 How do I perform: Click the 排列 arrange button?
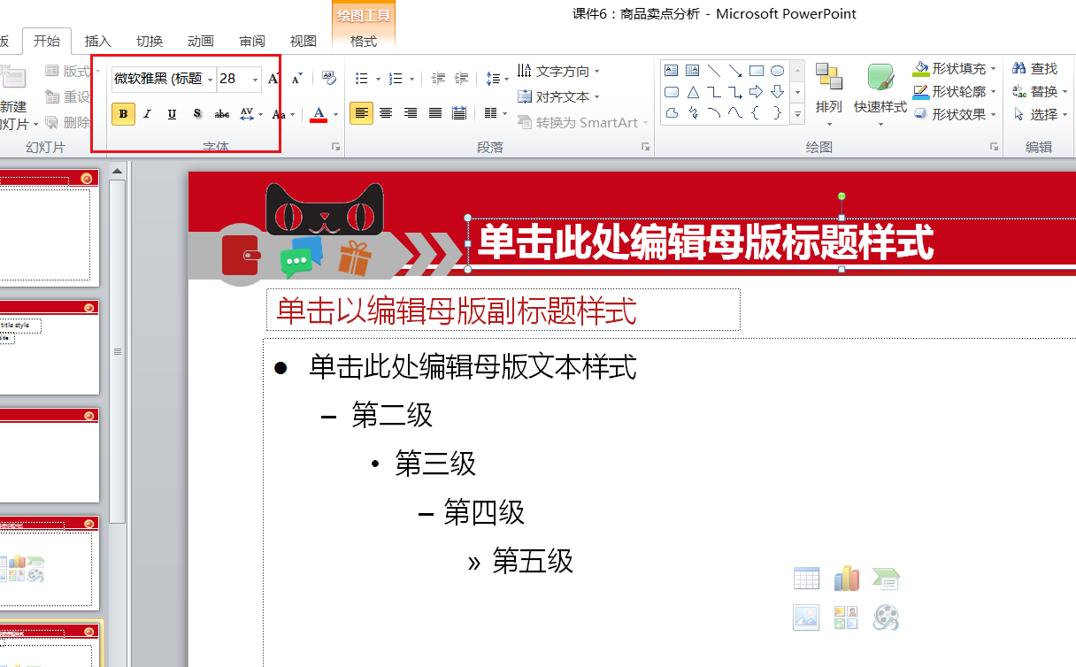coord(829,95)
